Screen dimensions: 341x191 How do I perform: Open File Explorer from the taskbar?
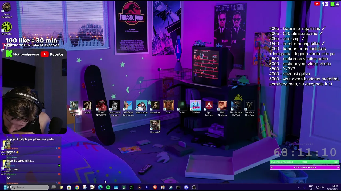tap(61, 188)
